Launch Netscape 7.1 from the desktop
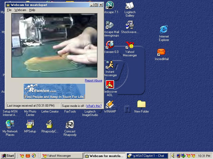The image size is (213, 159). pos(109,5)
